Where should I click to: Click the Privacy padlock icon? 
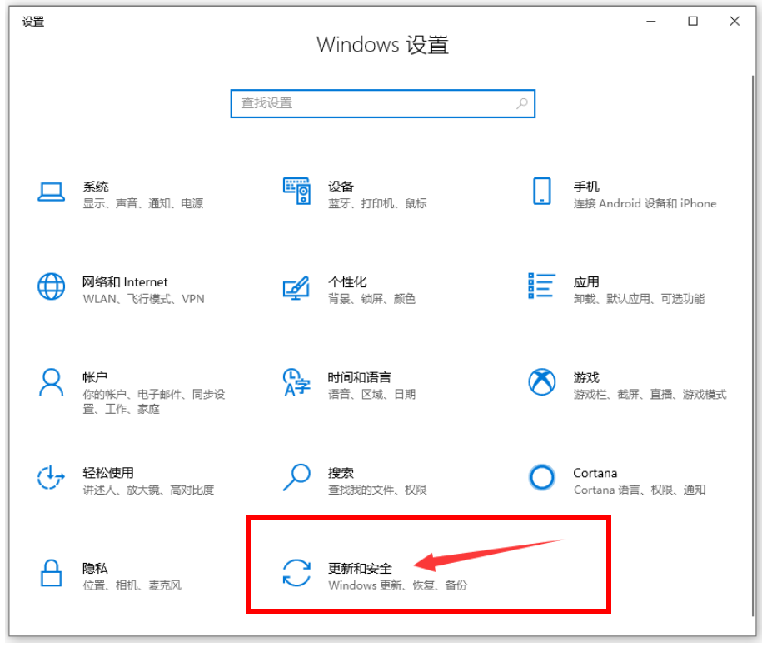pyautogui.click(x=51, y=574)
